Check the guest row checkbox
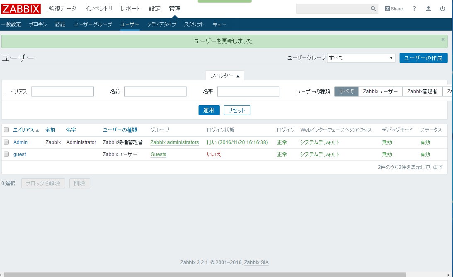 pyautogui.click(x=6, y=154)
